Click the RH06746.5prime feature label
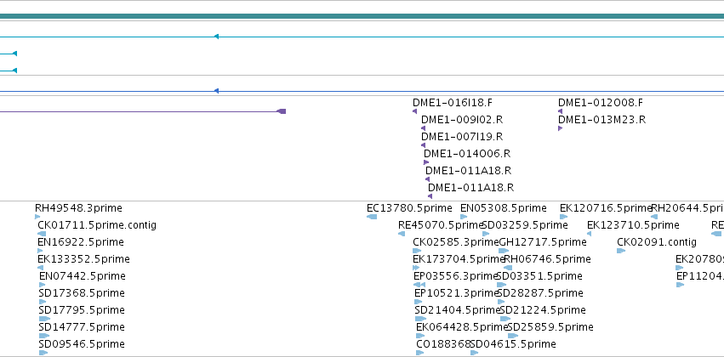Image resolution: width=724 pixels, height=357 pixels. (x=547, y=259)
